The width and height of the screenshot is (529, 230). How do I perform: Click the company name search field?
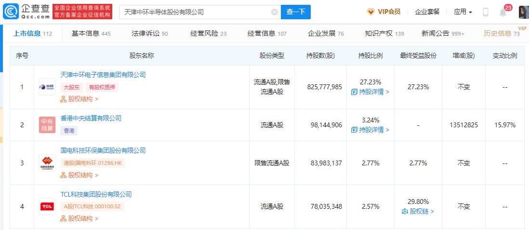pyautogui.click(x=195, y=12)
